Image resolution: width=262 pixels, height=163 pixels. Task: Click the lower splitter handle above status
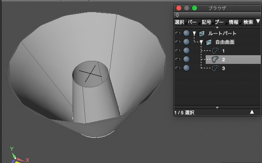coord(217,107)
